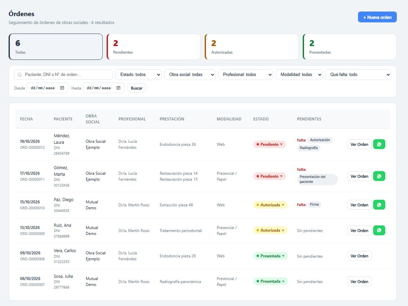408x306 pixels.
Task: Click the ESTADO column header
Action: 261,119
